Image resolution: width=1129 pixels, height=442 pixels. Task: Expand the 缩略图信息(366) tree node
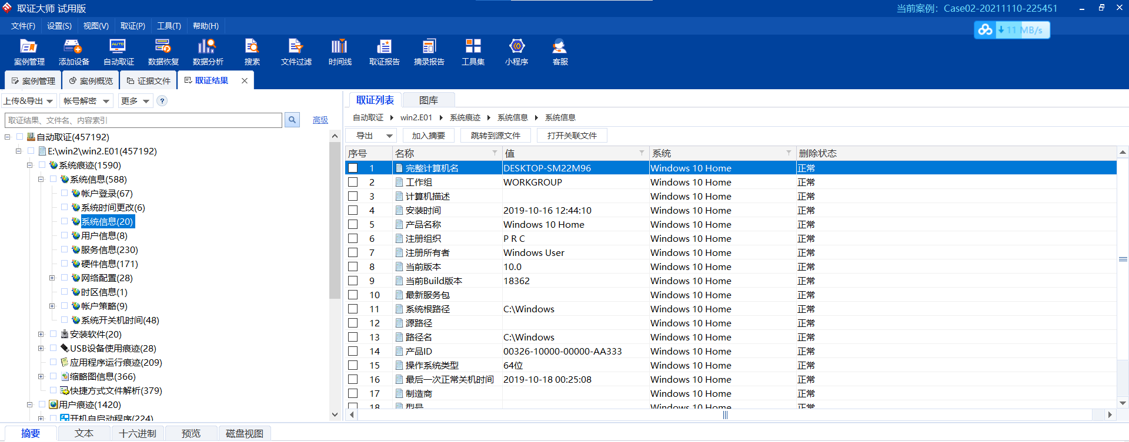click(41, 377)
